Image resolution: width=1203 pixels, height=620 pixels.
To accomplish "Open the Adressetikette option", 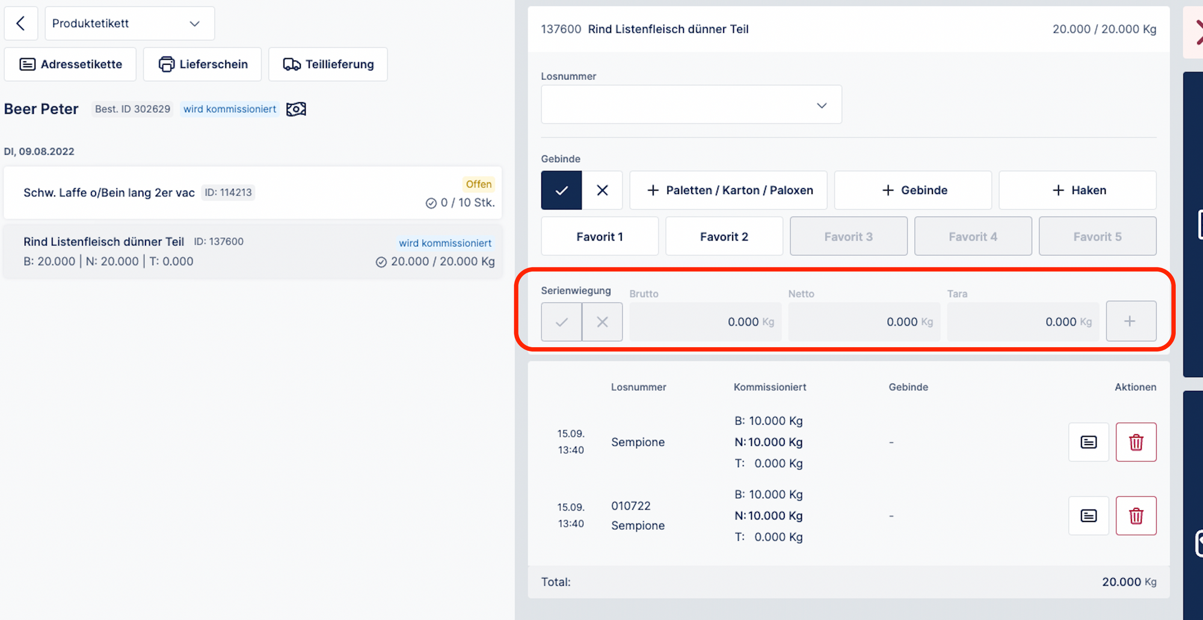I will click(70, 64).
